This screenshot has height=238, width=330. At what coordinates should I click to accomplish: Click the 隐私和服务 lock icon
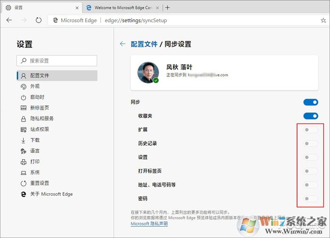click(x=24, y=119)
